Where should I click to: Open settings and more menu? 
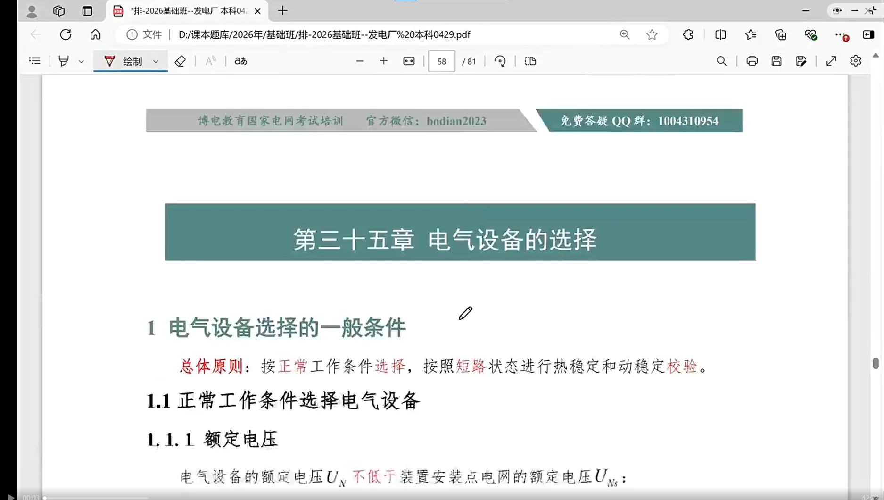pyautogui.click(x=841, y=35)
